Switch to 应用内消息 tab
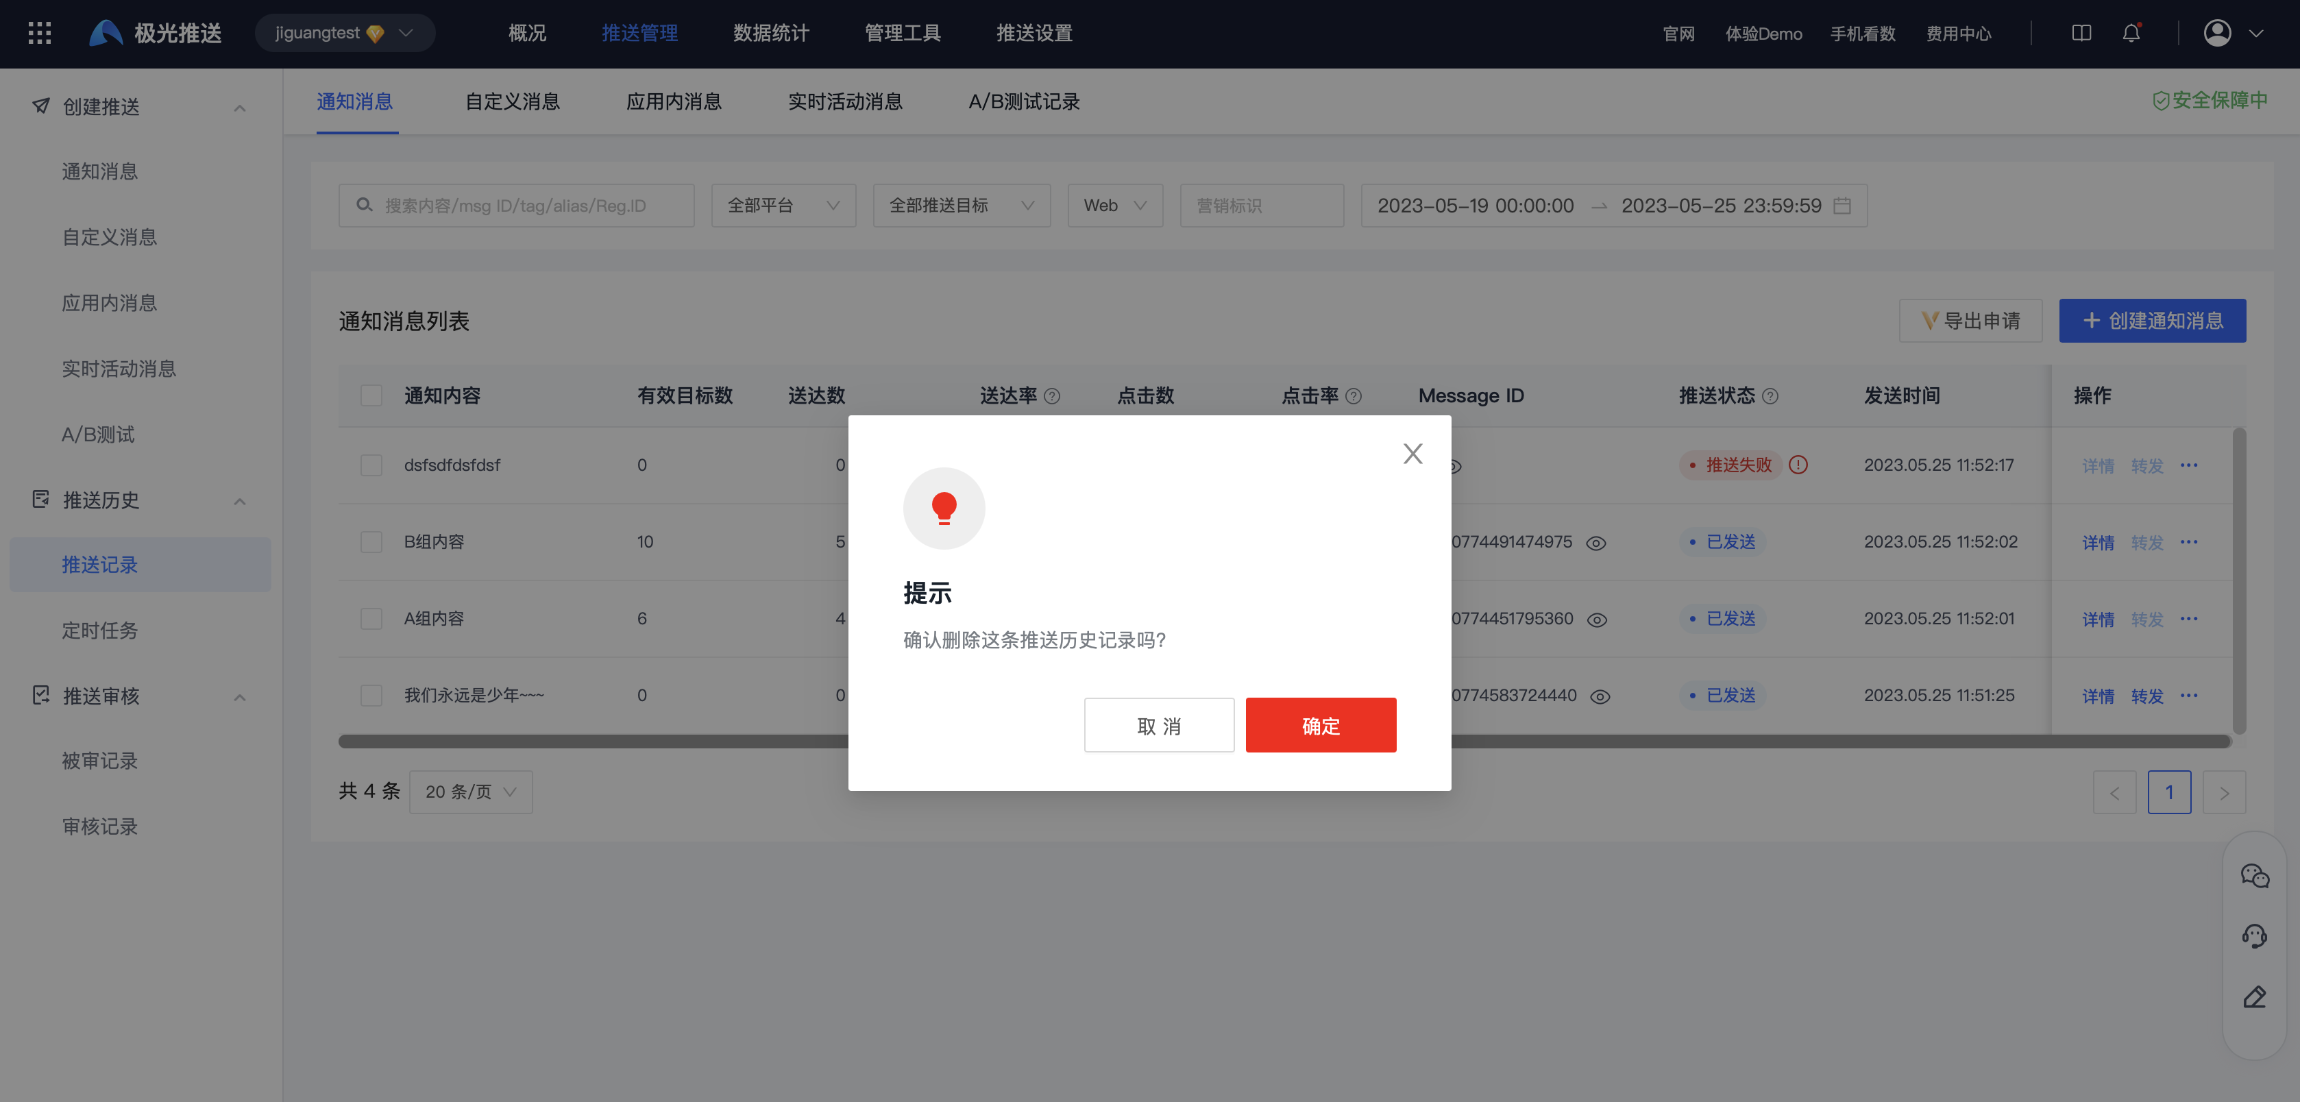Viewport: 2300px width, 1102px height. (674, 102)
